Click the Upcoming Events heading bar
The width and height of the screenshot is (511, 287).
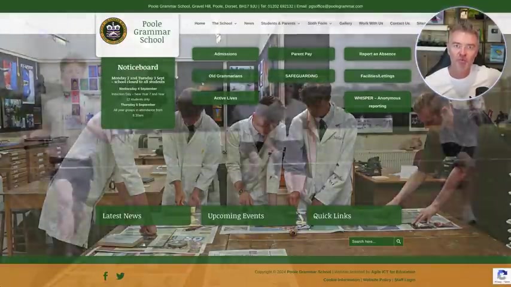(249, 216)
